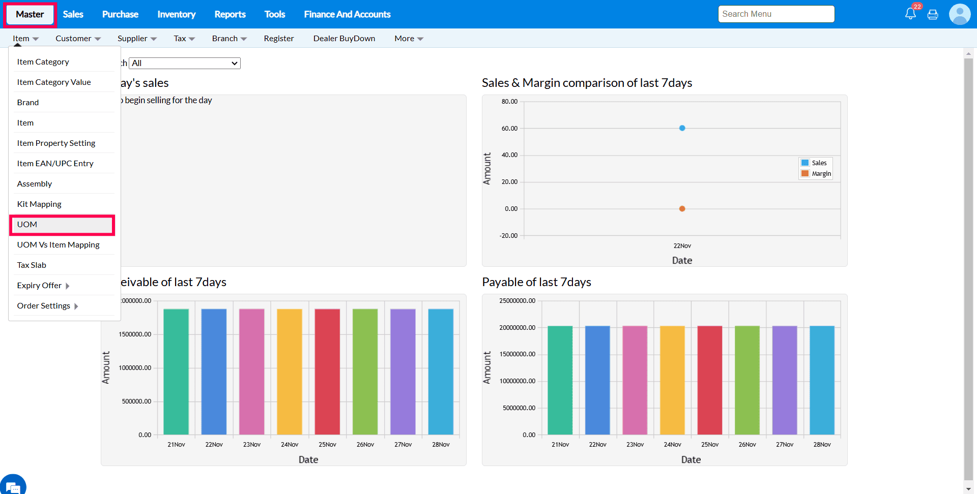Open the notifications bell icon
Screen dimensions: 977x494
[910, 14]
